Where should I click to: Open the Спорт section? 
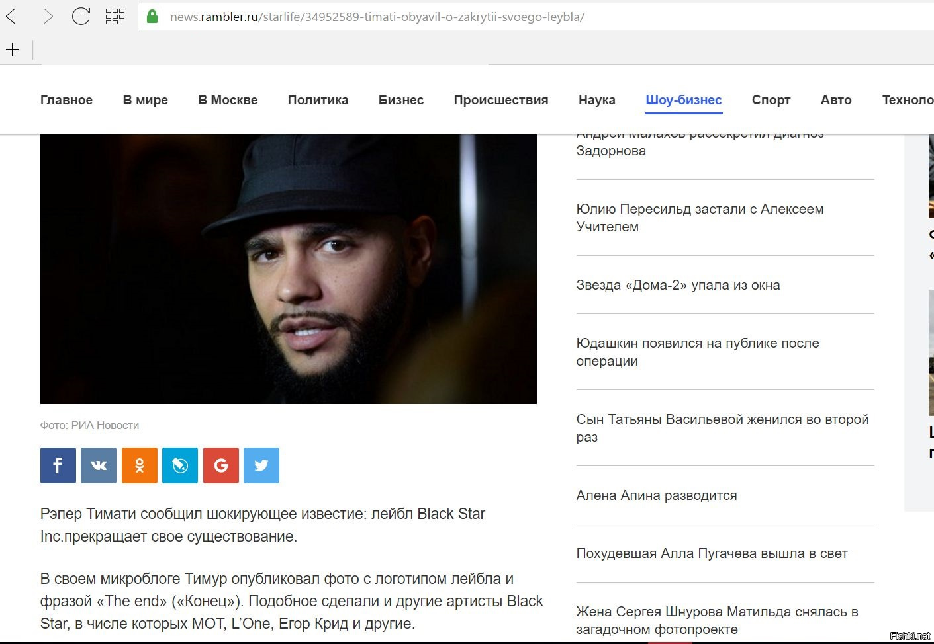point(771,100)
